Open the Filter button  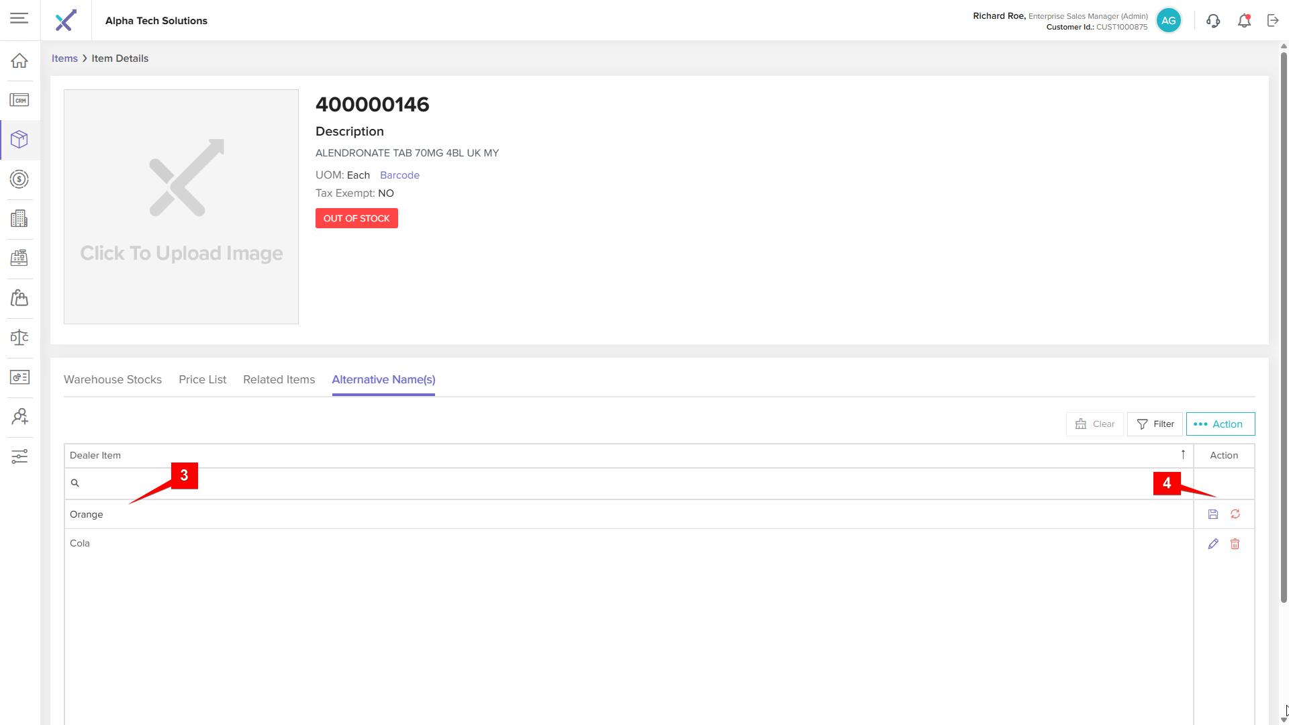[x=1155, y=424]
